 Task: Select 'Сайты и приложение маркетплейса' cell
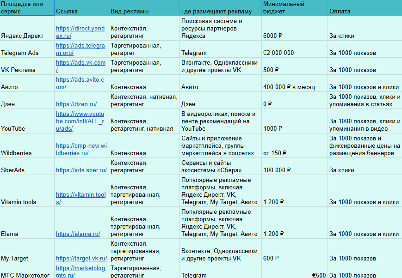221,145
